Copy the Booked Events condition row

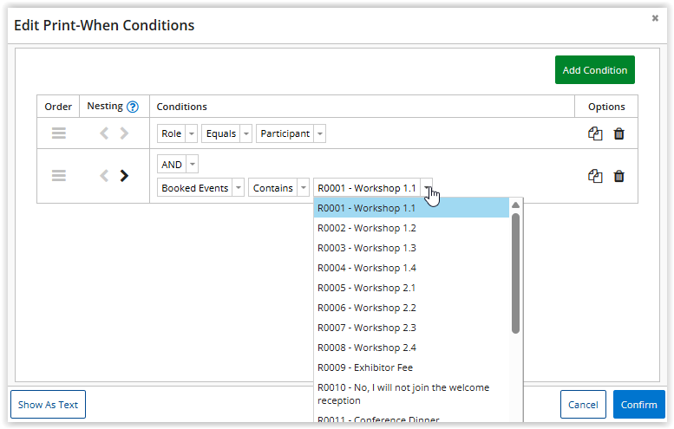[x=595, y=176]
